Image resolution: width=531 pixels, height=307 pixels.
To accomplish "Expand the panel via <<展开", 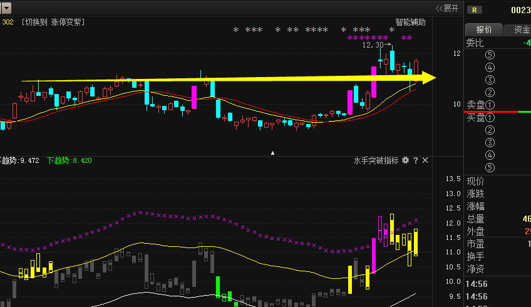I will click(x=447, y=8).
